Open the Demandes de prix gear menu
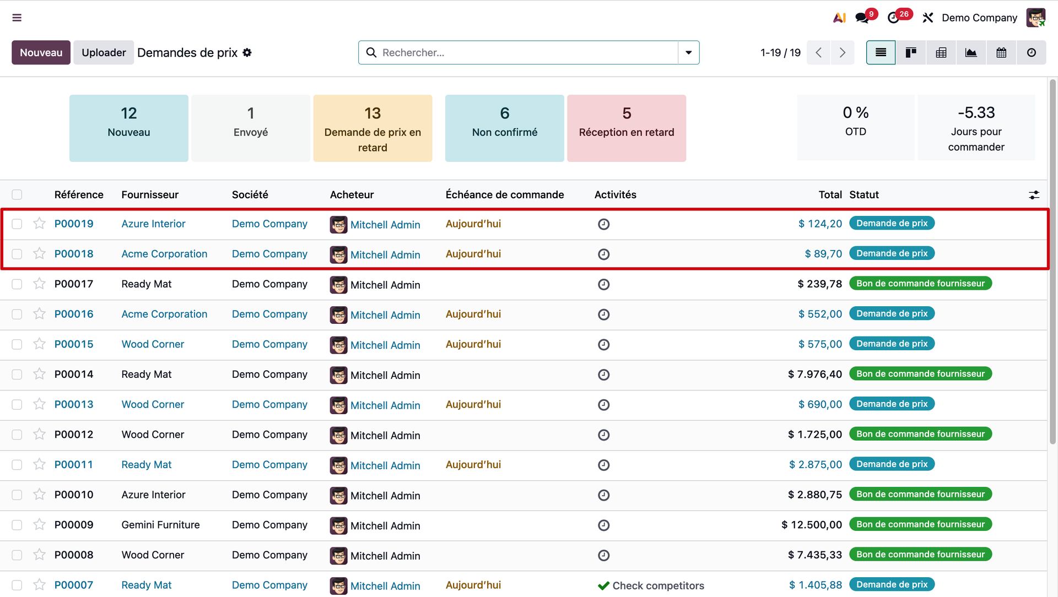1058x597 pixels. pyautogui.click(x=247, y=52)
